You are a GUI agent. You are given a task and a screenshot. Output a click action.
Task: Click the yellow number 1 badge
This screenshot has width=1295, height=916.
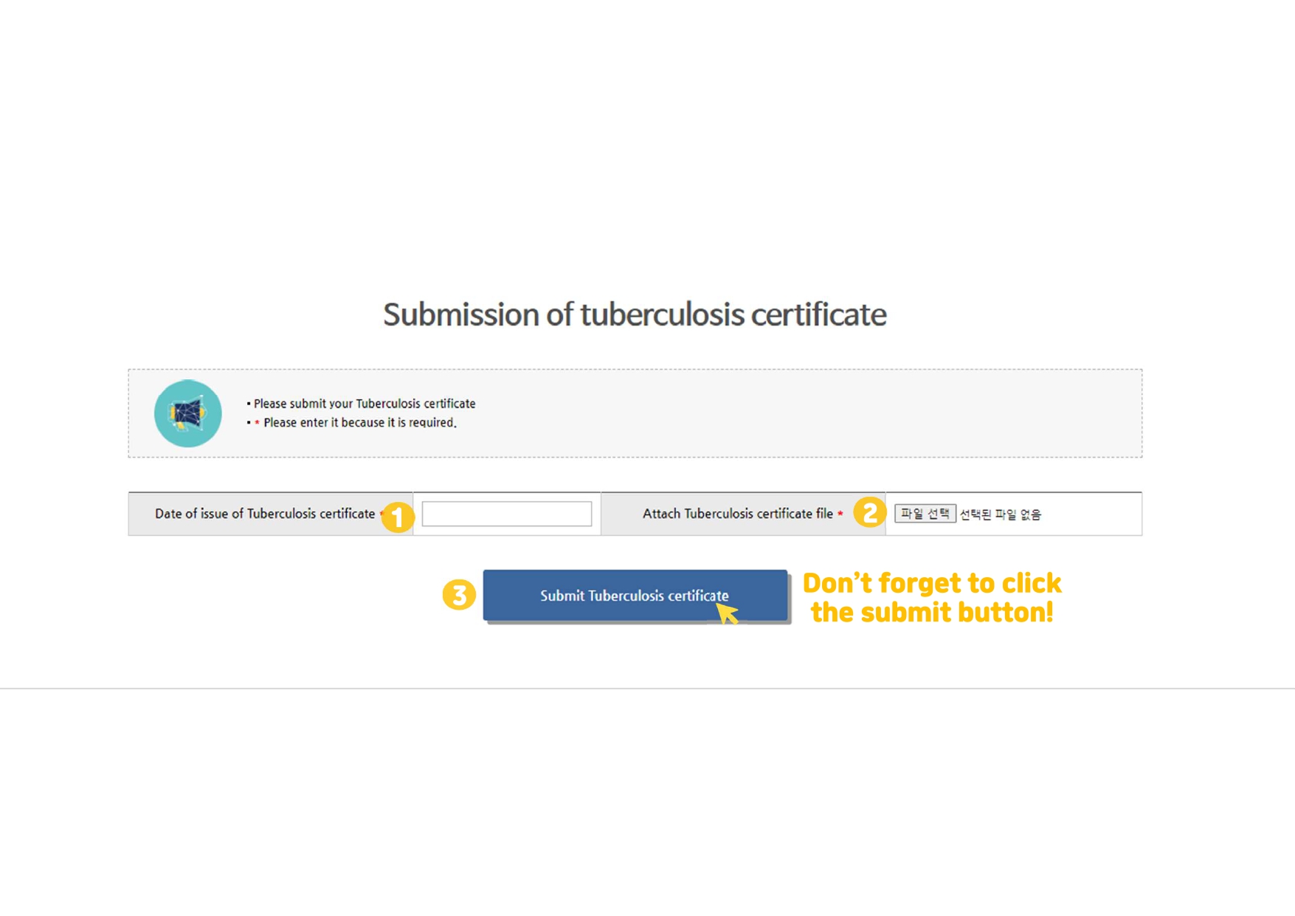tap(398, 517)
